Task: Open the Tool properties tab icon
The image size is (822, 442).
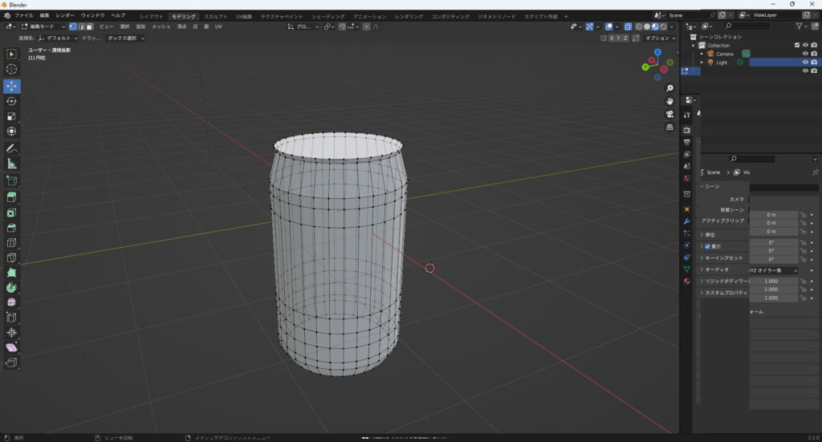Action: (687, 116)
